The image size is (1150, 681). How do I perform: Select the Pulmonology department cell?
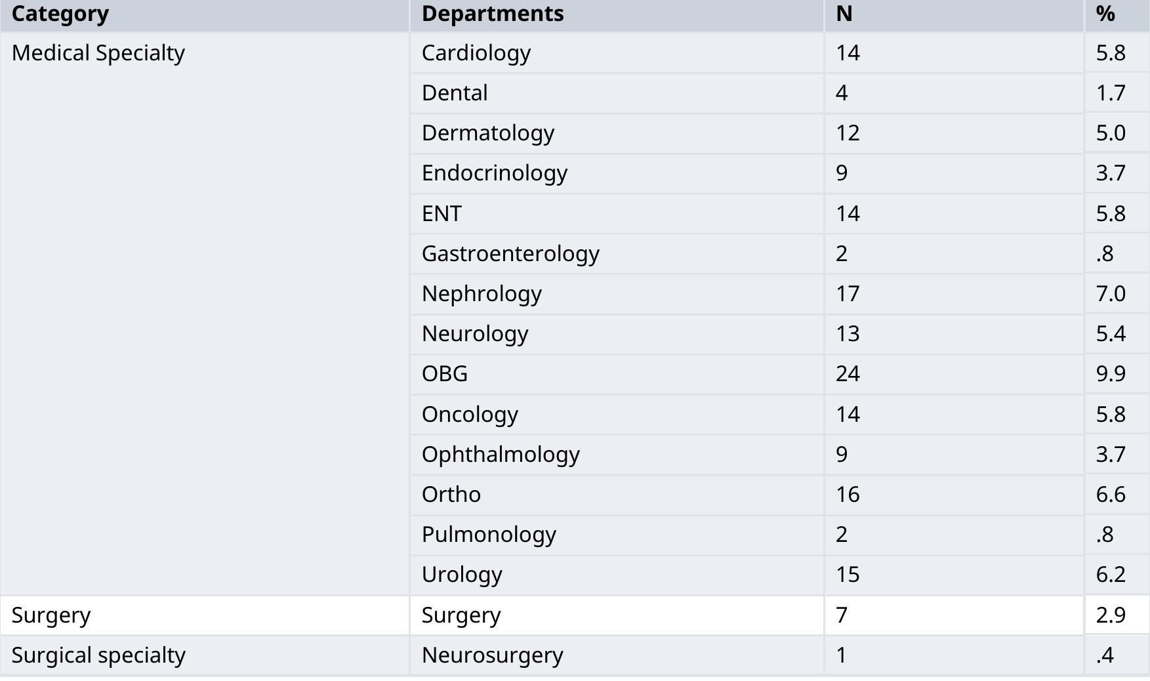489,535
